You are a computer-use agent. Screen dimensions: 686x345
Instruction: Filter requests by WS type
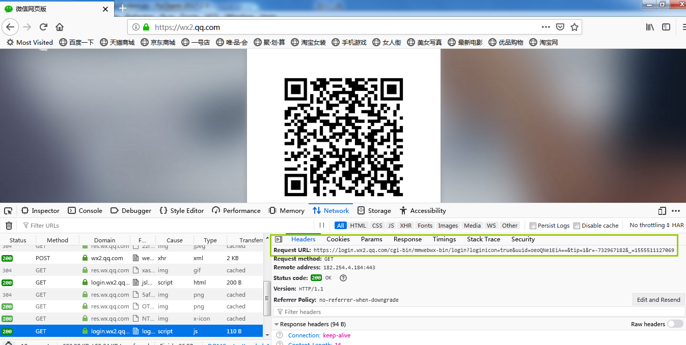coord(491,226)
